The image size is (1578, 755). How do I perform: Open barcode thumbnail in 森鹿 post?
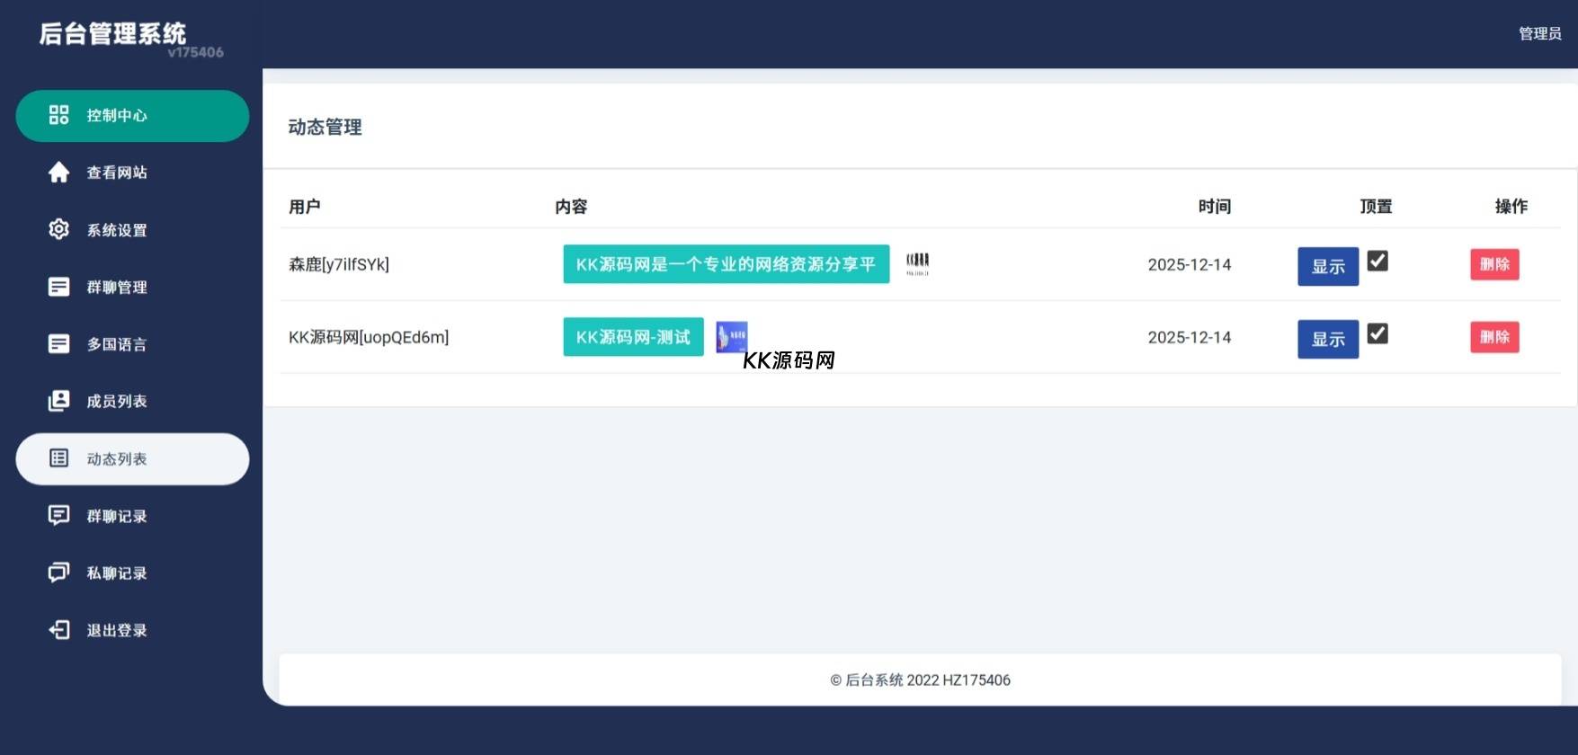917,263
